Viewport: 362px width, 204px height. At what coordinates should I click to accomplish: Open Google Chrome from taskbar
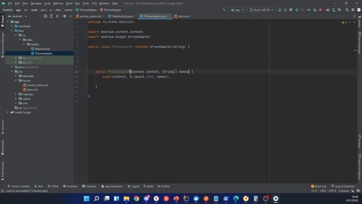click(x=136, y=198)
